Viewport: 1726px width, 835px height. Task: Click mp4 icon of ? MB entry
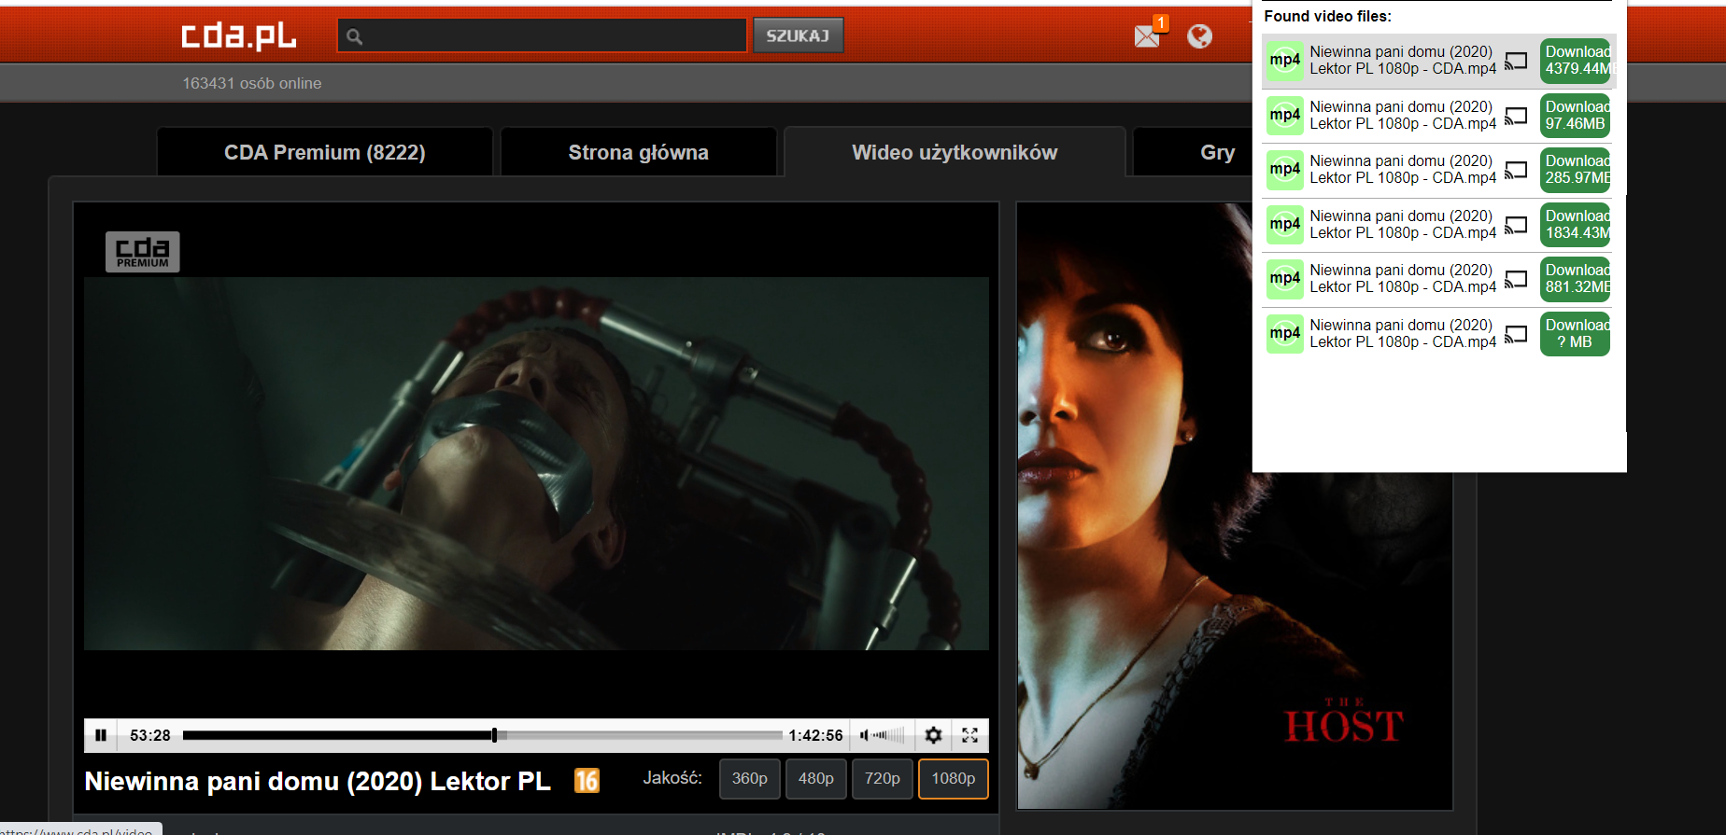tap(1285, 333)
